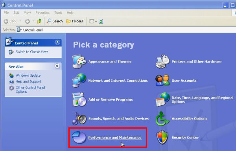
Task: Open the Performance and Maintenance pie chart icon
Action: click(x=79, y=137)
